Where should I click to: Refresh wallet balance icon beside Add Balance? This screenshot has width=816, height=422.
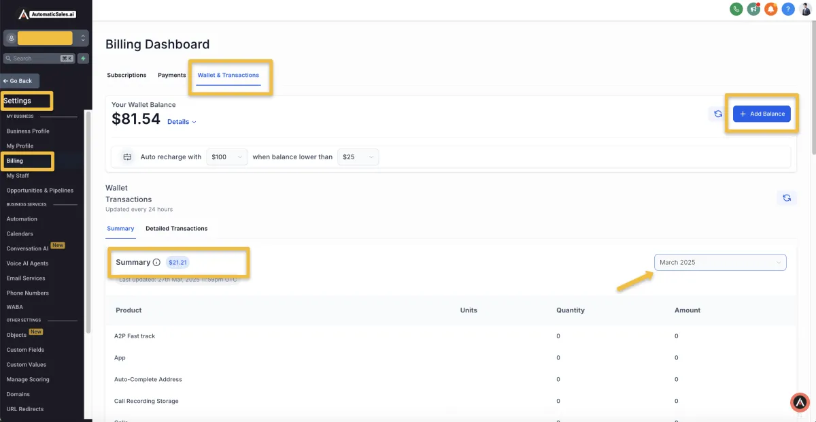point(718,114)
